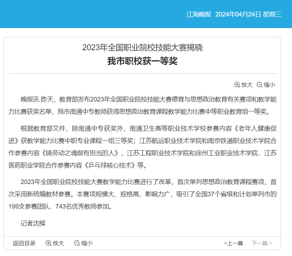
Task: Click the date 2024年04月24日 星期三
Action: (248, 14)
